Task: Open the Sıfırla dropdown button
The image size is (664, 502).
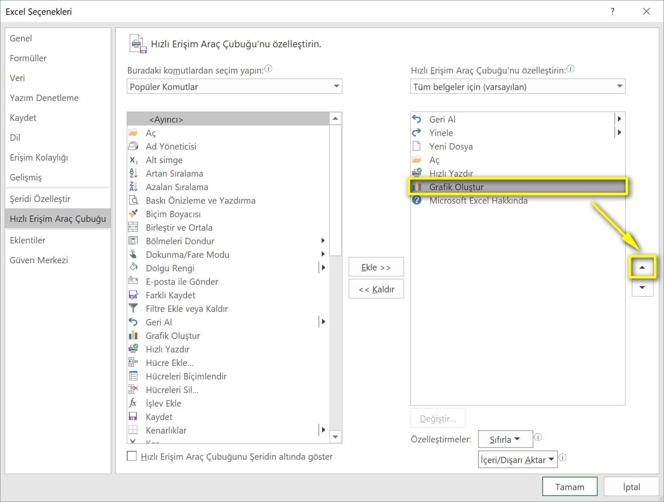Action: (506, 439)
